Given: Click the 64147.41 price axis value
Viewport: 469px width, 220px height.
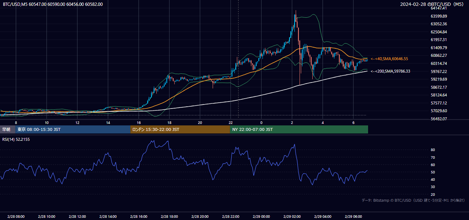Looking at the screenshot, I should click(439, 8).
